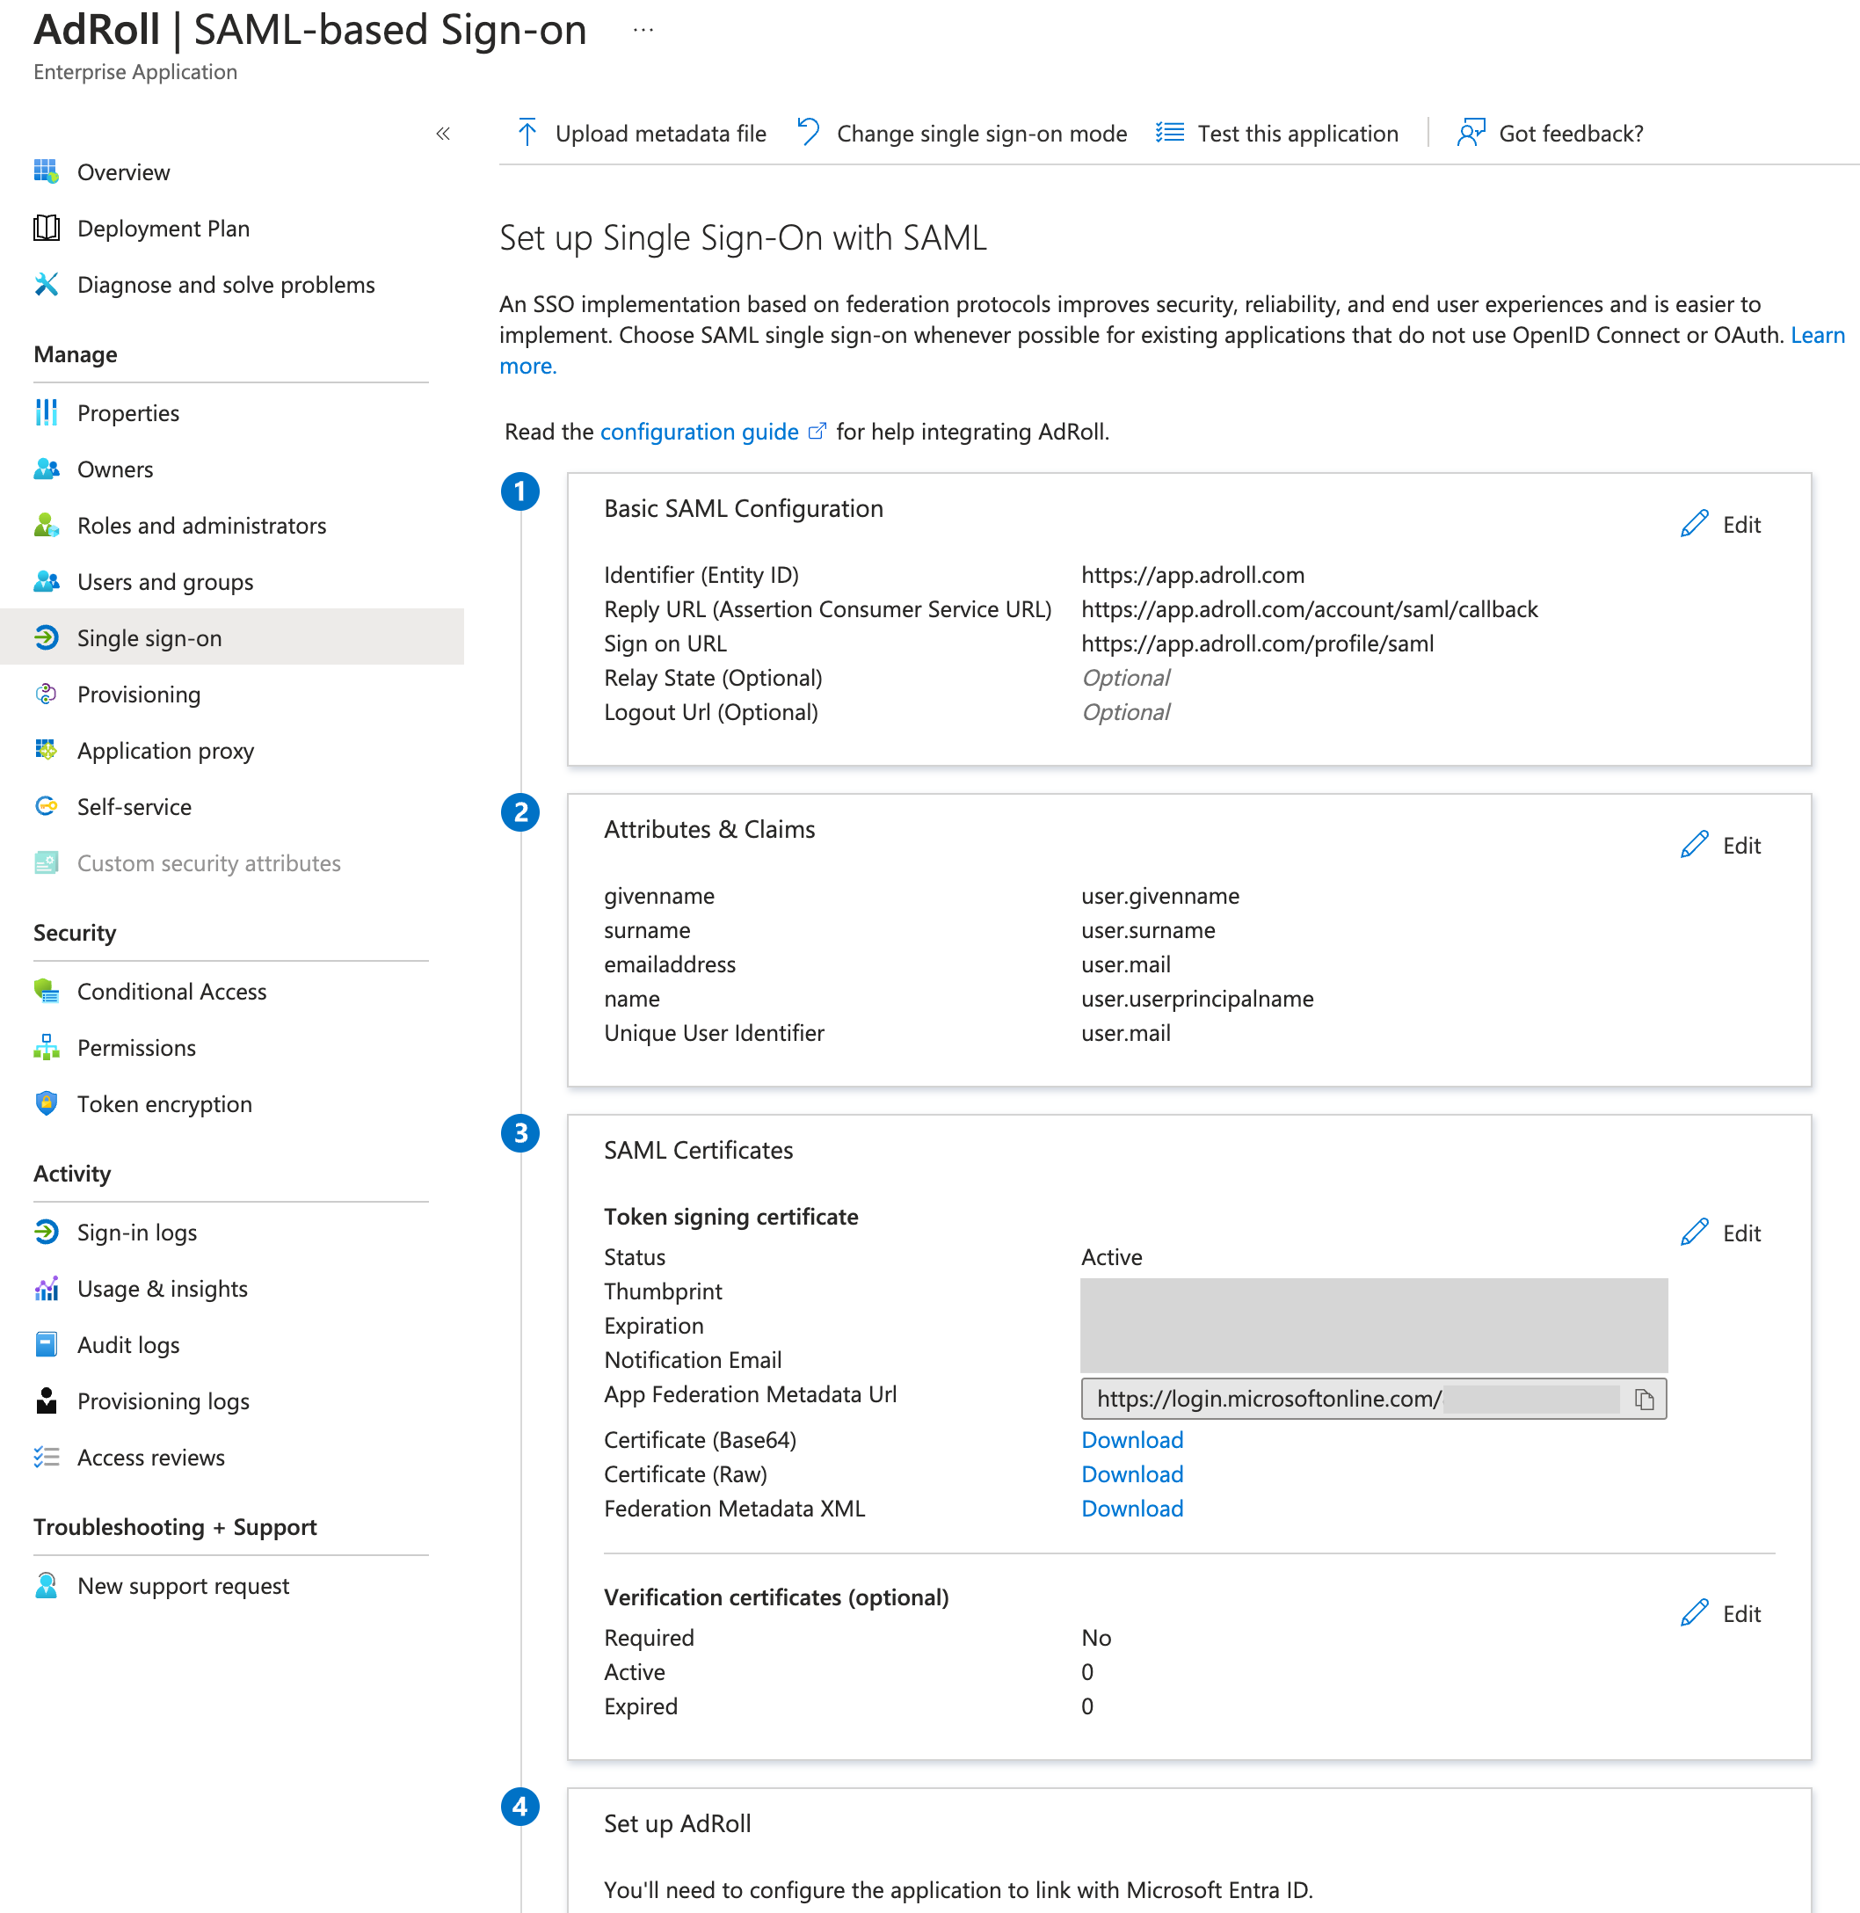Viewport: 1860px width, 1913px height.
Task: Click the Users and groups icon
Action: [x=46, y=582]
